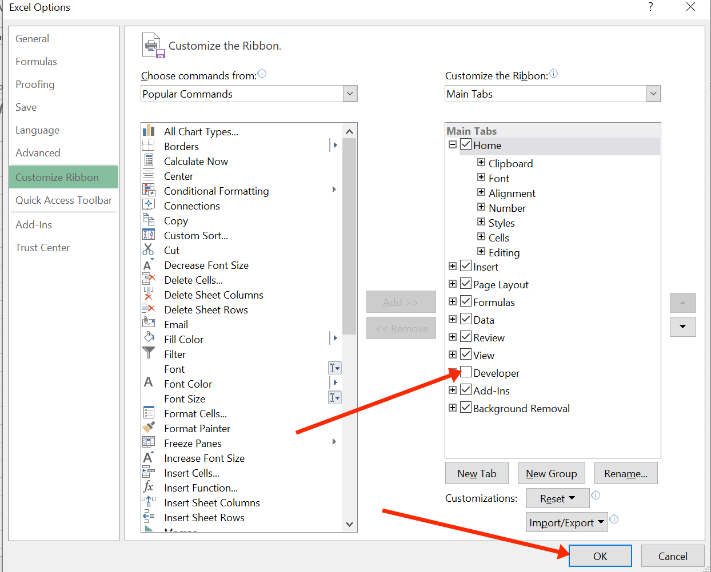Click the Conditional Formatting icon
The width and height of the screenshot is (711, 572).
[x=149, y=190]
